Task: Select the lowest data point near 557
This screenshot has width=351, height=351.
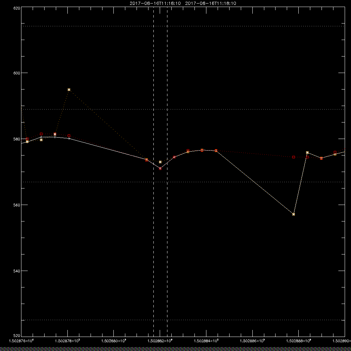Action: pyautogui.click(x=293, y=214)
